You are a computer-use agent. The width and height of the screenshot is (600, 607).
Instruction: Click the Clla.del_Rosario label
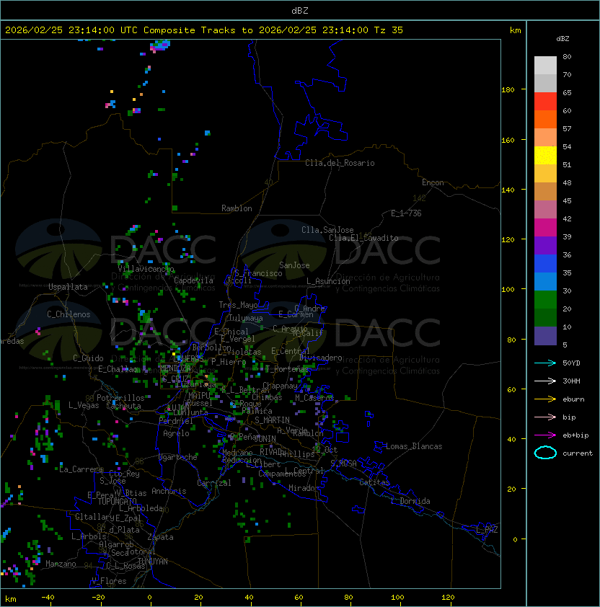340,163
